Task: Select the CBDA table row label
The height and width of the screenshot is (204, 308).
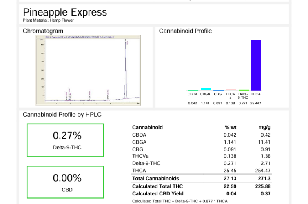Action: [139, 135]
